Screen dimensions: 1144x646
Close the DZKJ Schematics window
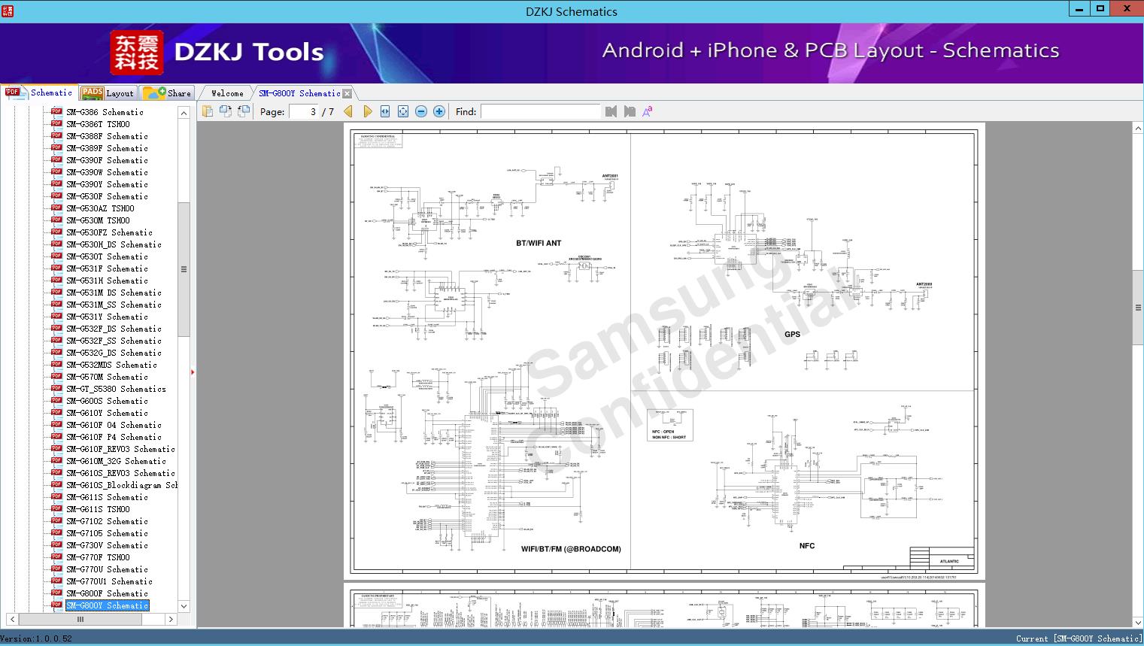1127,9
